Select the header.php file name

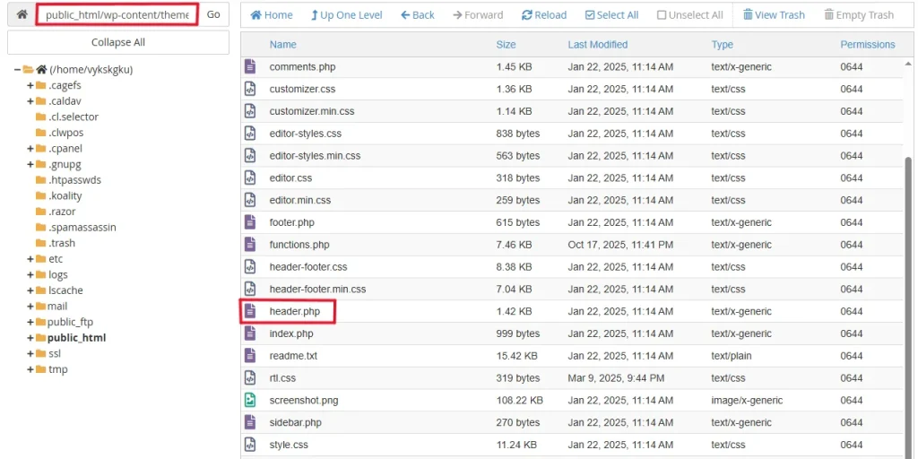click(x=294, y=311)
